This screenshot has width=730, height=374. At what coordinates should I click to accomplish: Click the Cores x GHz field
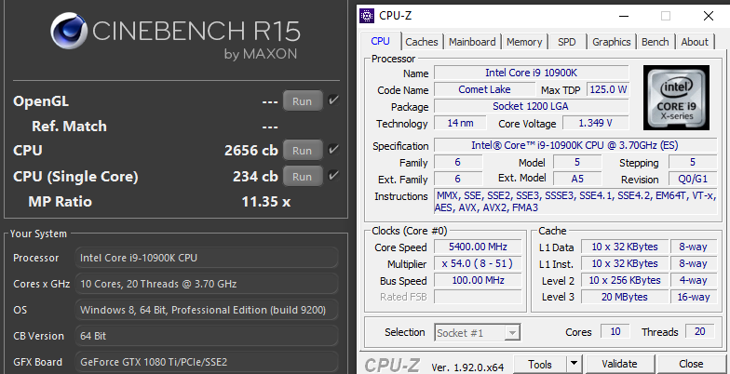pyautogui.click(x=207, y=284)
